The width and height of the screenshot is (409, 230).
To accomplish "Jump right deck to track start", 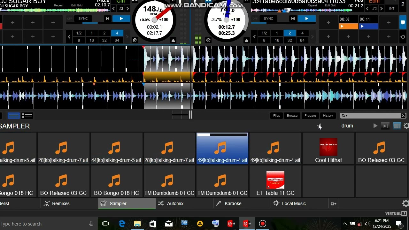I will tap(293, 19).
